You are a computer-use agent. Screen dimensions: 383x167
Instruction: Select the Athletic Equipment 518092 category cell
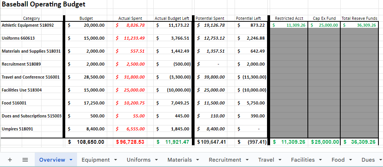32,25
